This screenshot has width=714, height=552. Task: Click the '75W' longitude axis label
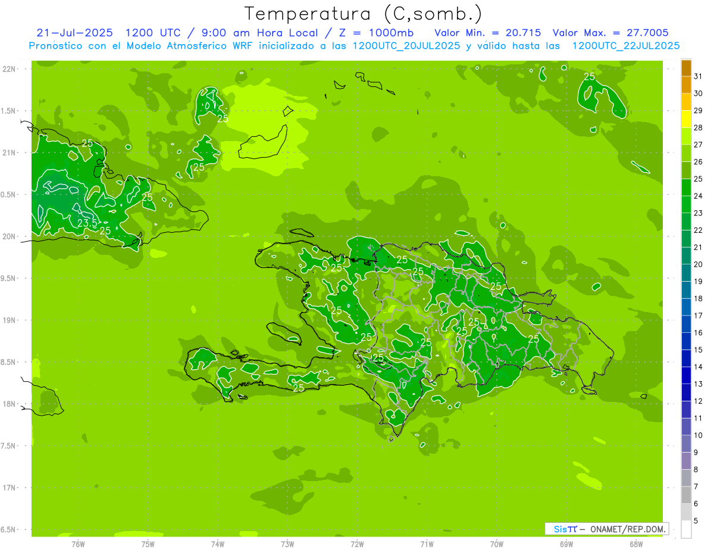click(x=148, y=544)
